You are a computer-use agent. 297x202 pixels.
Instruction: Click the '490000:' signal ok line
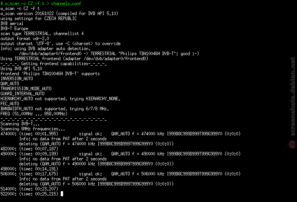(x=120, y=154)
